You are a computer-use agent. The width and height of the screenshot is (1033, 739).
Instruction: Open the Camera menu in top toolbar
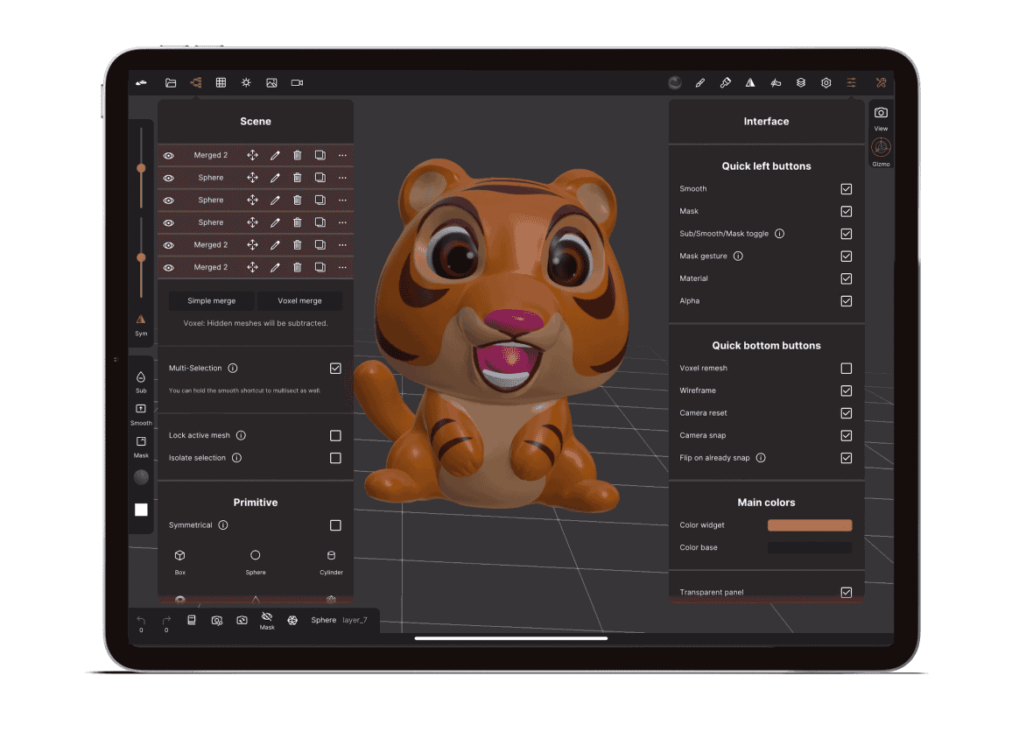point(297,83)
